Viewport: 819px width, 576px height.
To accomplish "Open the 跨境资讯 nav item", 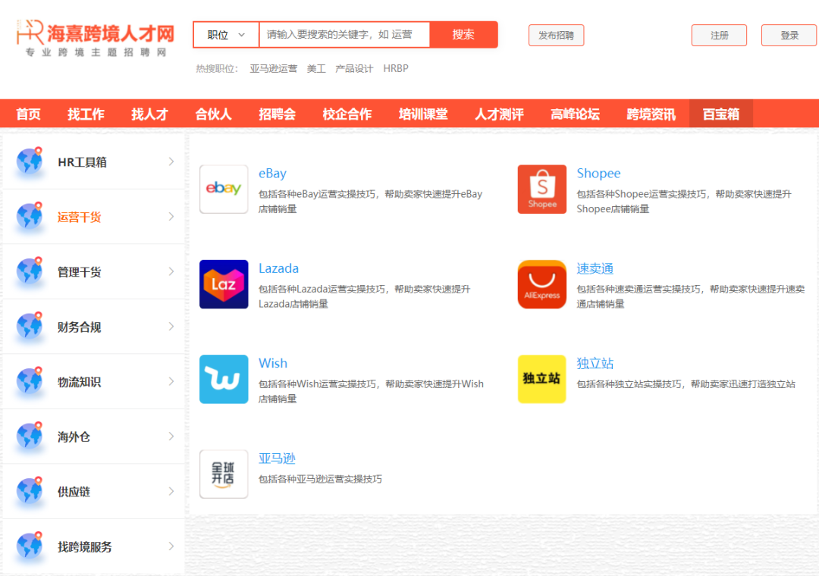I will (651, 114).
